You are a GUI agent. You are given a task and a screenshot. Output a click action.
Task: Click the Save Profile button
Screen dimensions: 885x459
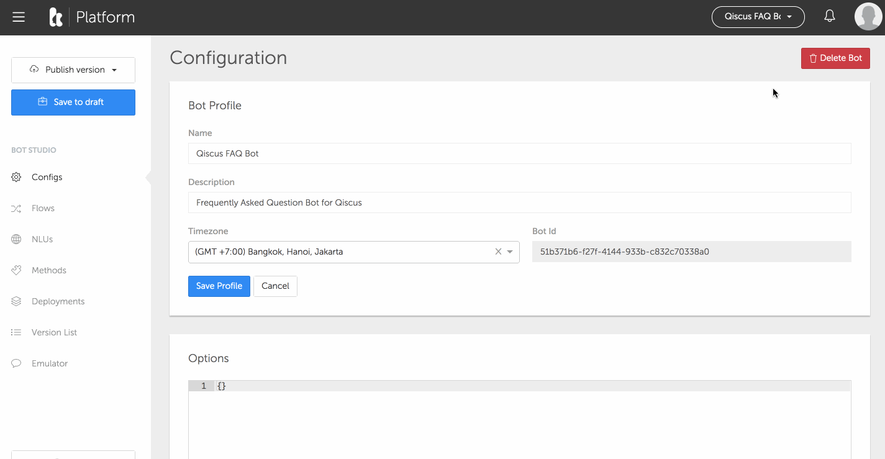(219, 286)
